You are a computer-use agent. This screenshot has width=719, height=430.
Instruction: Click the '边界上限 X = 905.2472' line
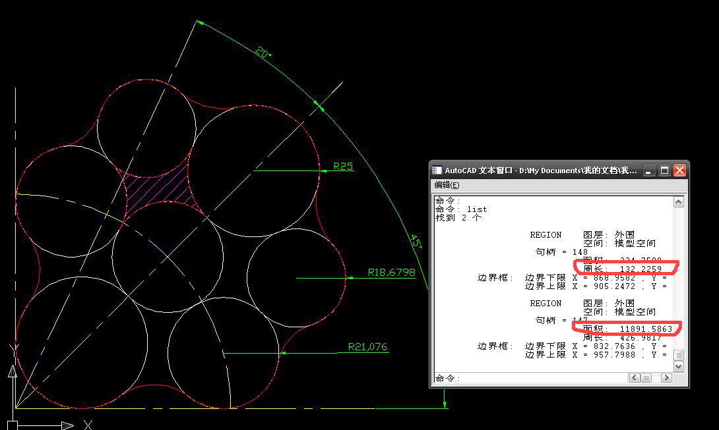pyautogui.click(x=596, y=286)
